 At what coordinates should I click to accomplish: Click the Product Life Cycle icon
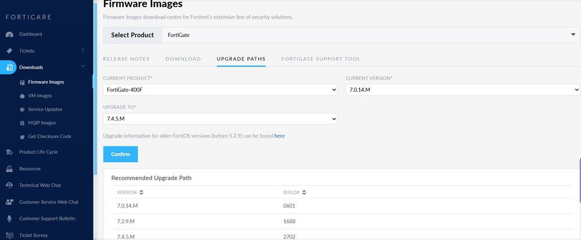(9, 152)
